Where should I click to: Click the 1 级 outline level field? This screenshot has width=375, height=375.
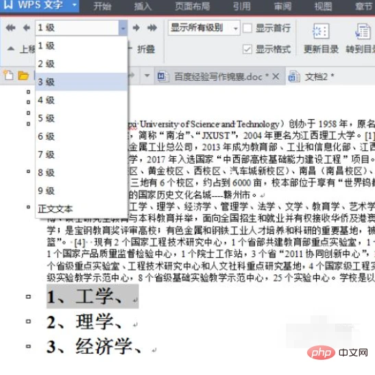pos(77,28)
